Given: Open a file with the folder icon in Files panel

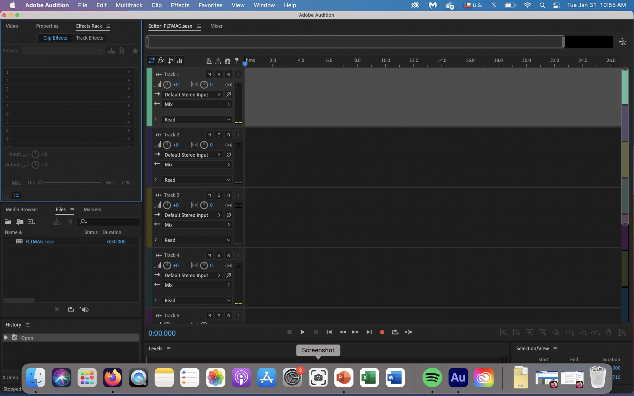Looking at the screenshot, I should point(8,222).
